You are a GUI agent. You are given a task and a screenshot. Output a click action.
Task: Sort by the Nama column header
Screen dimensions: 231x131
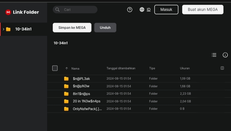[75, 68]
